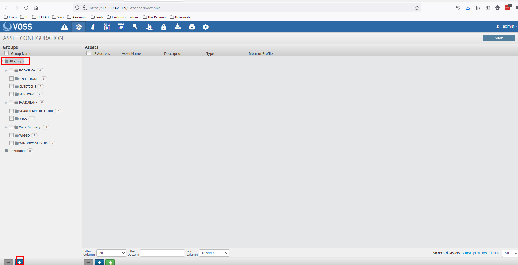Image resolution: width=518 pixels, height=265 pixels.
Task: Select the Ungrouped folder in groups tree
Action: (x=17, y=151)
